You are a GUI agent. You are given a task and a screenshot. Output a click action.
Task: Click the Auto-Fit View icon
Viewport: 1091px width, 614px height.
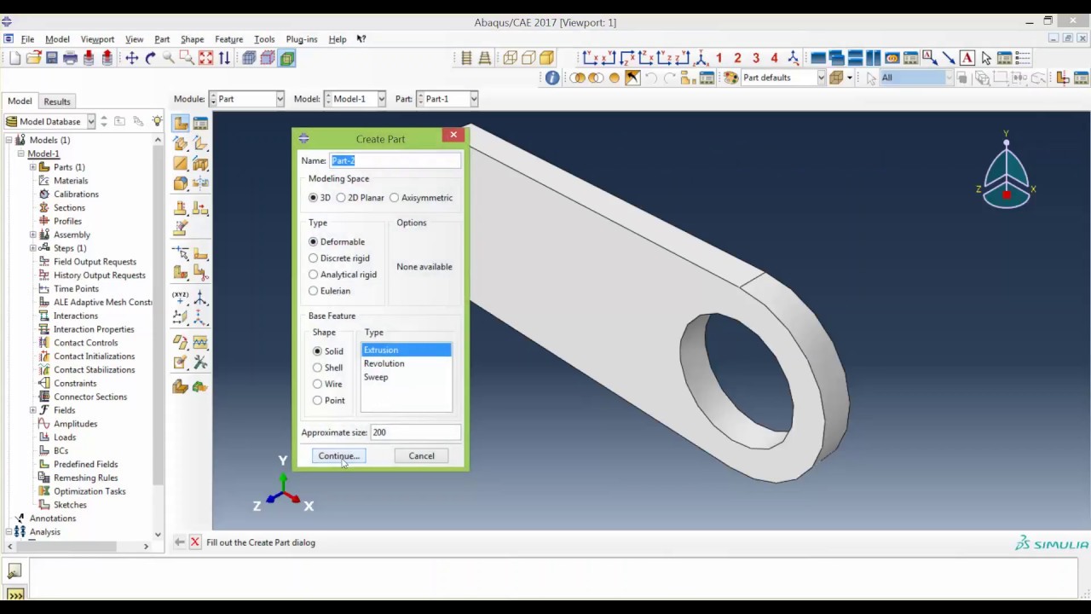(x=205, y=58)
